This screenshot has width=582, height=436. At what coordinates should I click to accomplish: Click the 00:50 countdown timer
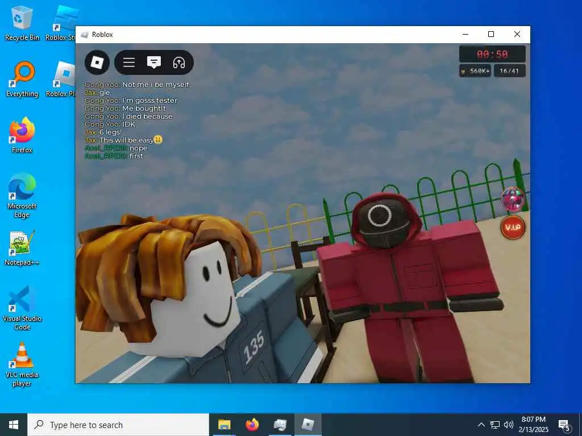[x=492, y=54]
